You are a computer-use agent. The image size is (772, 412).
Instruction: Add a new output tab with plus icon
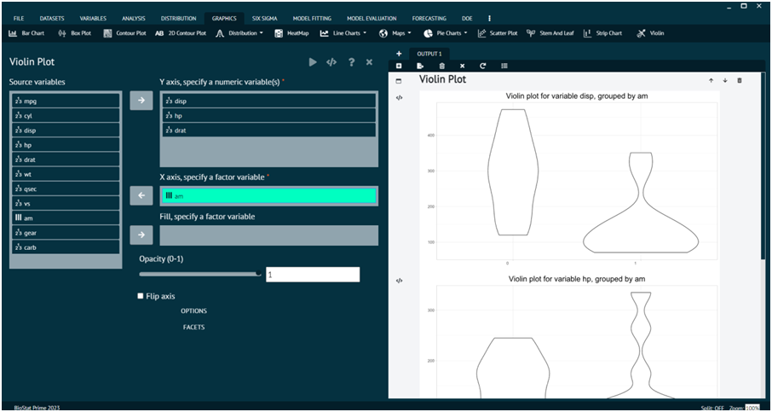[x=399, y=54]
